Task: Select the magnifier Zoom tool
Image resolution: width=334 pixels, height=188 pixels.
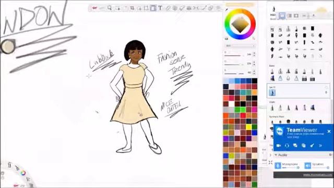Action: tap(110, 8)
